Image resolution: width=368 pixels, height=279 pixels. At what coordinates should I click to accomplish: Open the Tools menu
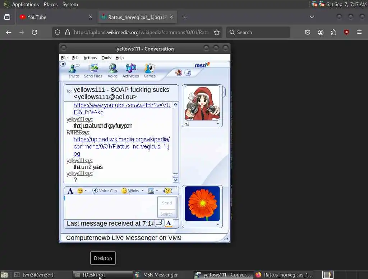[x=106, y=58]
